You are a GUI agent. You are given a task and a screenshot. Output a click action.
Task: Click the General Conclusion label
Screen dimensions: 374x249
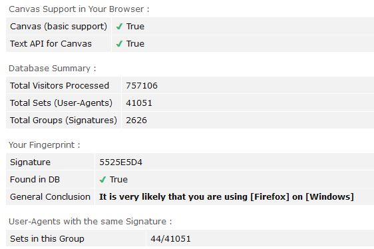(x=50, y=197)
